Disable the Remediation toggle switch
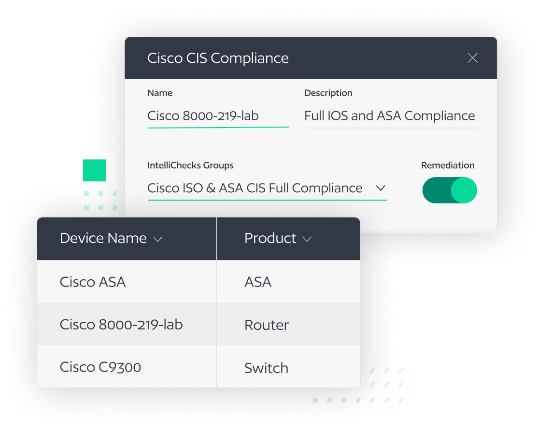Screen dimensions: 538x429 tap(450, 190)
